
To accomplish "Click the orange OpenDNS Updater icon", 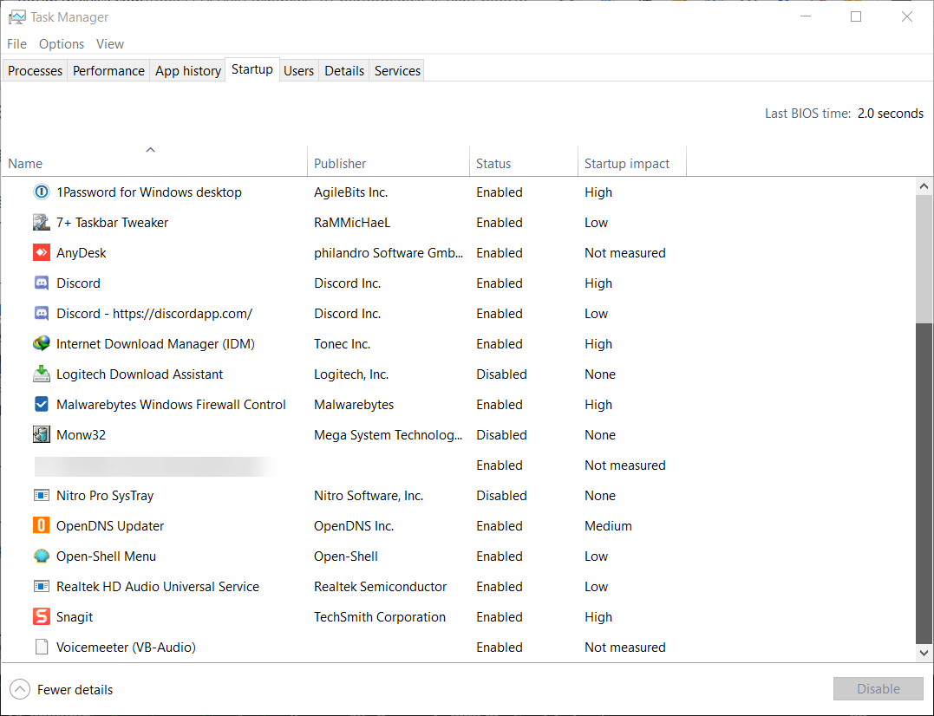I will (41, 526).
